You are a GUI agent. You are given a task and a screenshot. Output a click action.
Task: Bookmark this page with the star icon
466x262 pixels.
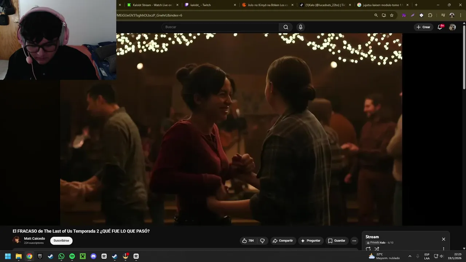pos(392,15)
